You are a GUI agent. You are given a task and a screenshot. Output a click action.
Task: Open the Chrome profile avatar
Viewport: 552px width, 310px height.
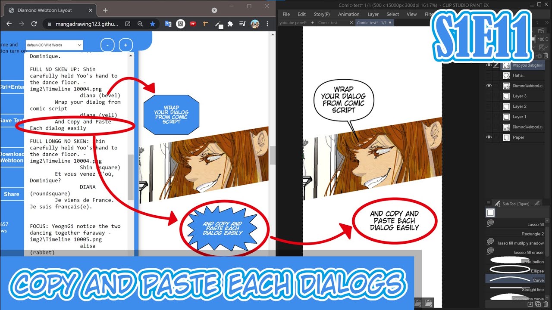pyautogui.click(x=255, y=24)
